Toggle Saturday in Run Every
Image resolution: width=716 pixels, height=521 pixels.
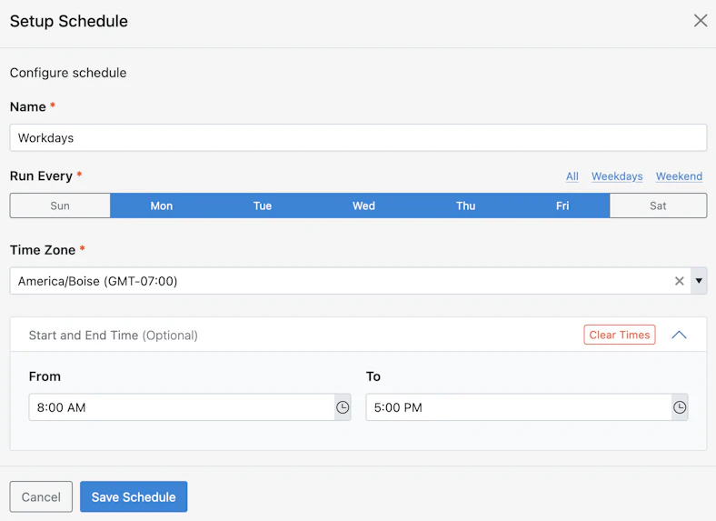[x=658, y=205]
